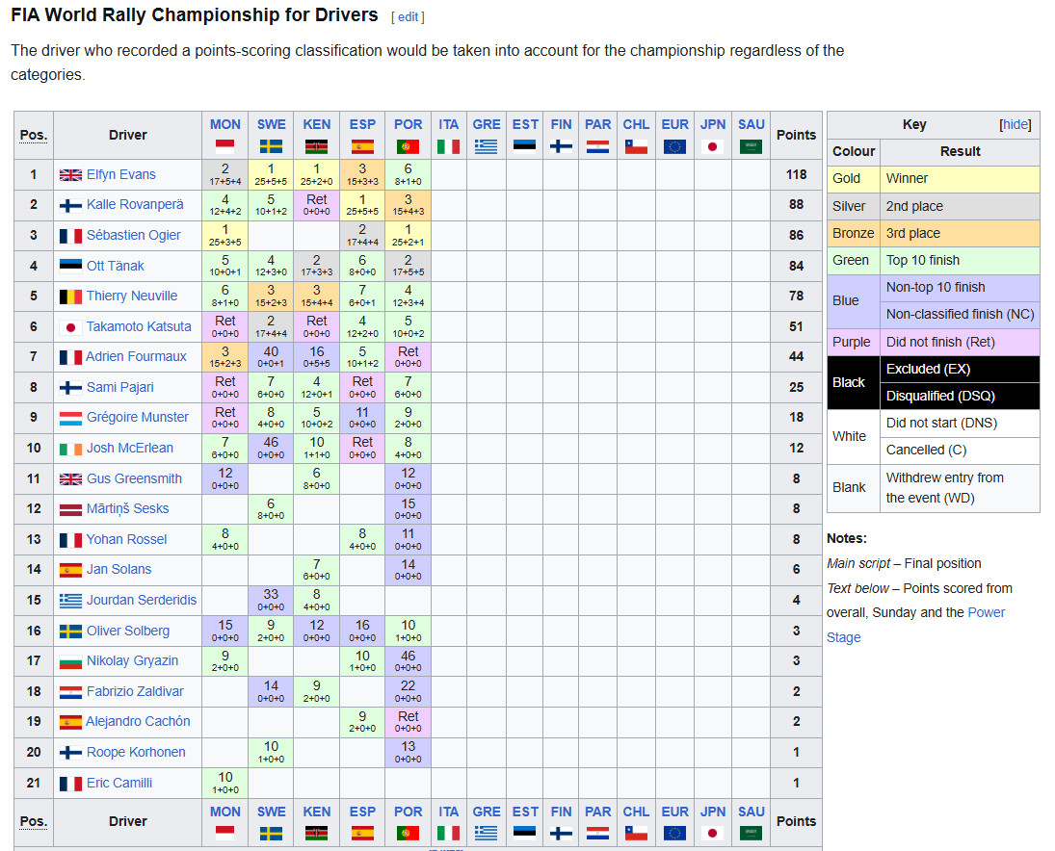1055x851 pixels.
Task: Open the EST rally link in top header
Action: [x=525, y=124]
